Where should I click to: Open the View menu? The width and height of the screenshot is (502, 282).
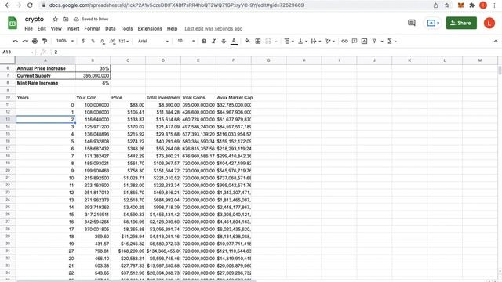(x=56, y=28)
